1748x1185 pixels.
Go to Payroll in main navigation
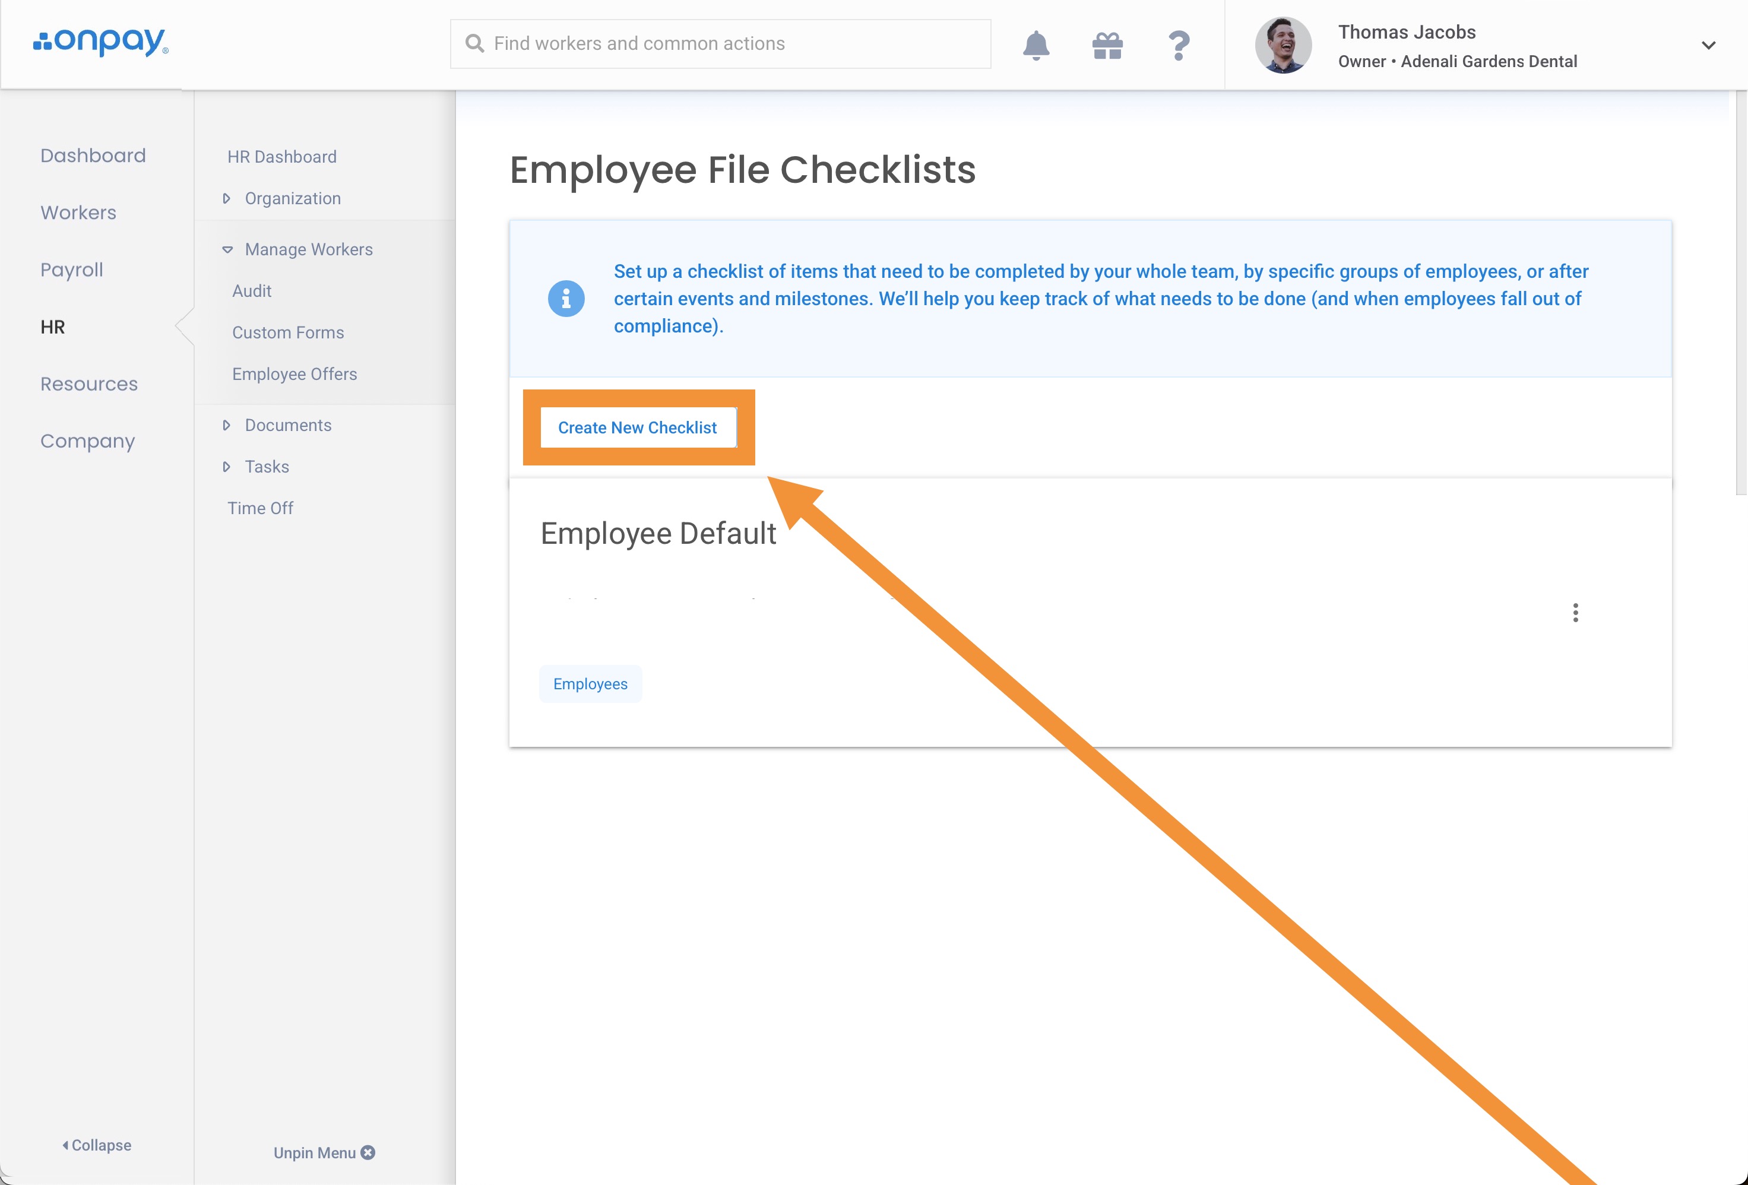point(71,270)
